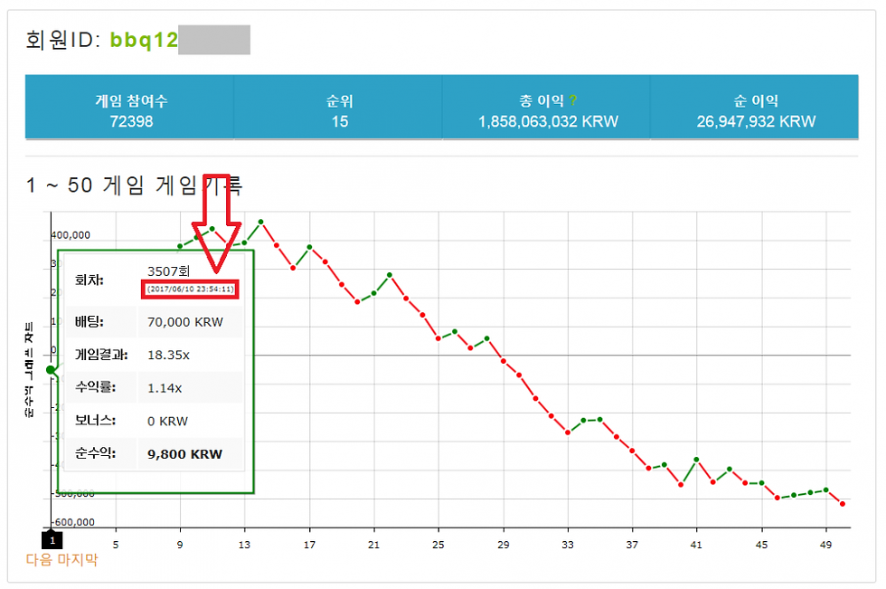Click the 회차: label in the tooltip
Viewport: 886px width, 589px height.
[90, 280]
